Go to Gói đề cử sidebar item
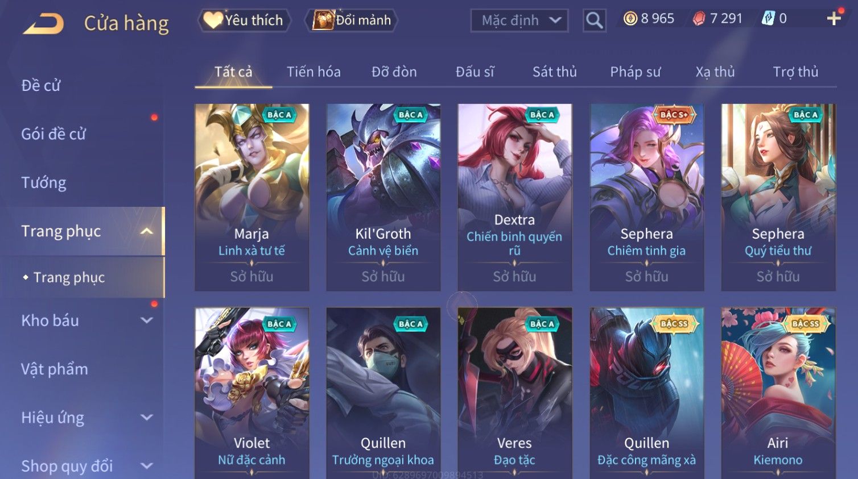 coord(53,134)
